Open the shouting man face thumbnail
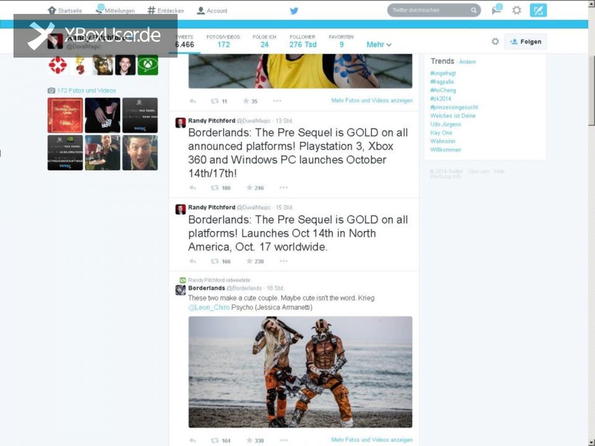595x446 pixels. pos(140,152)
